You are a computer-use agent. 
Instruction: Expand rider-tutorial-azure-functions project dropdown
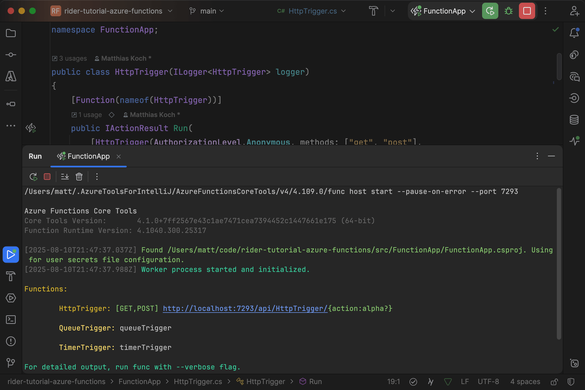pyautogui.click(x=114, y=11)
